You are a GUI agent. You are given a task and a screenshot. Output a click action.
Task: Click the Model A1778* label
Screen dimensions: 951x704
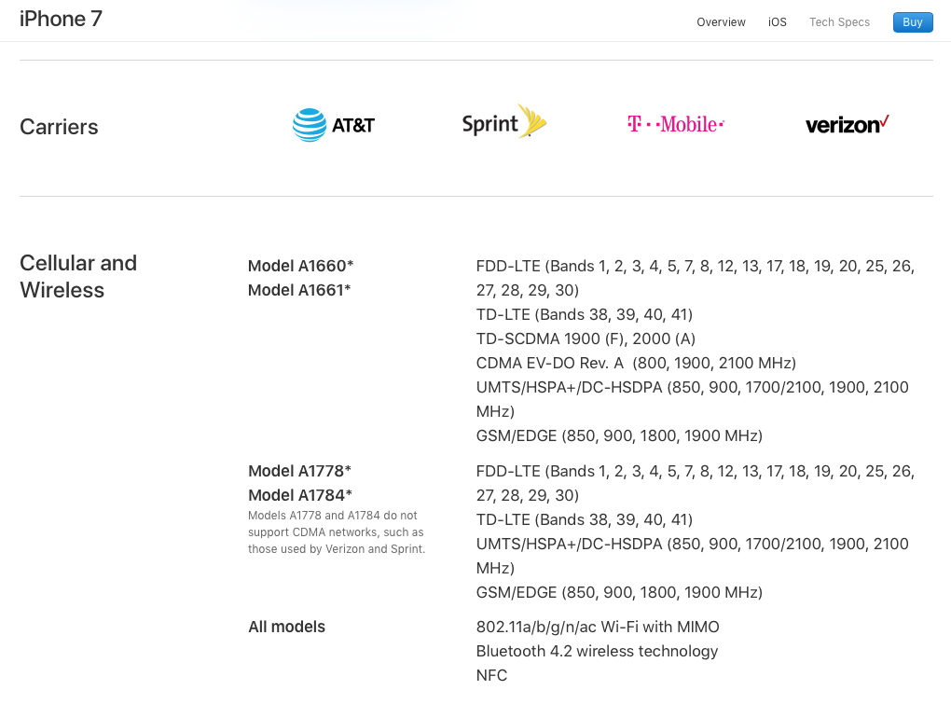pos(299,471)
